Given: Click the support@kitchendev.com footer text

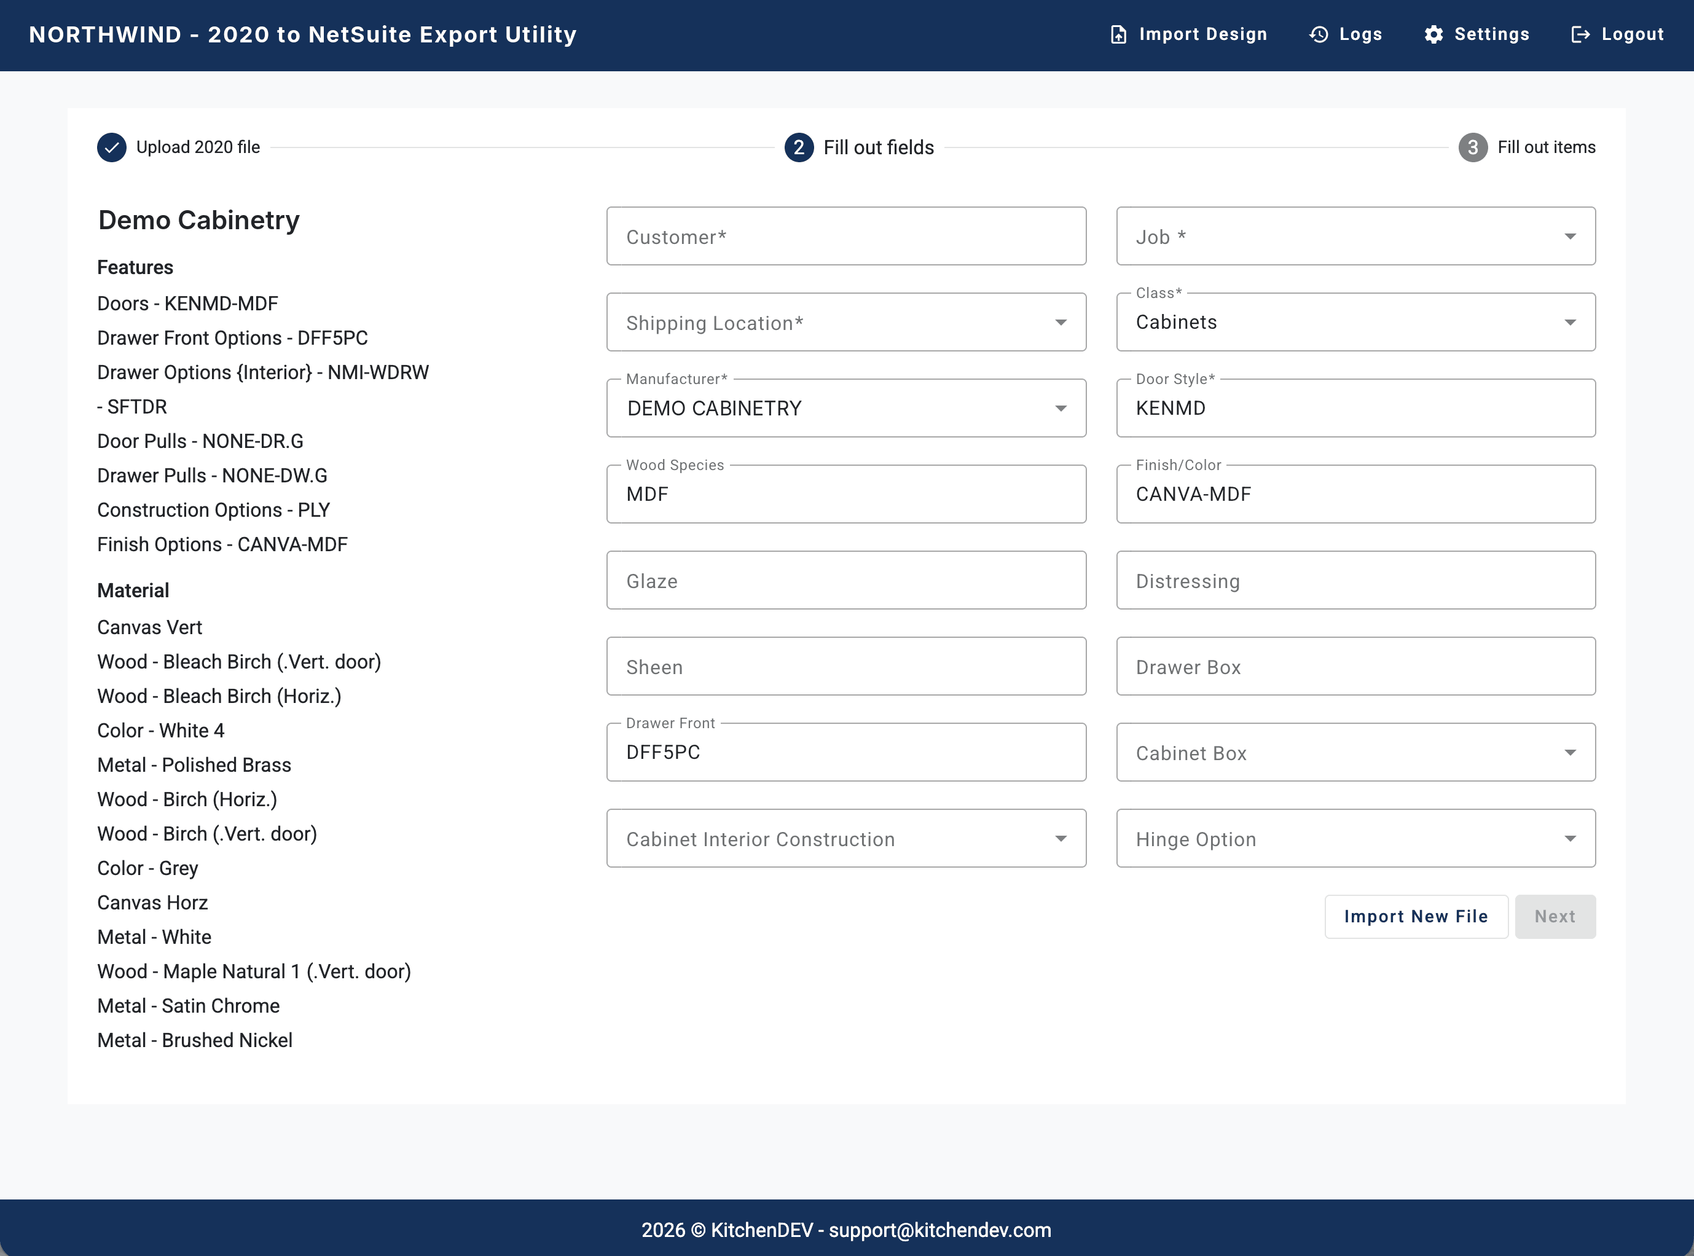Looking at the screenshot, I should click(x=939, y=1230).
